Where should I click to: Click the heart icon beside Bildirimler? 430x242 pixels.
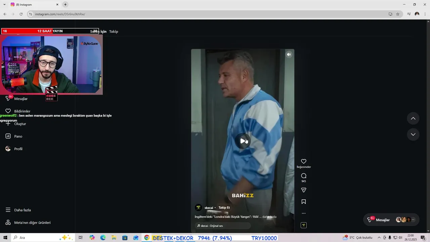(x=8, y=111)
